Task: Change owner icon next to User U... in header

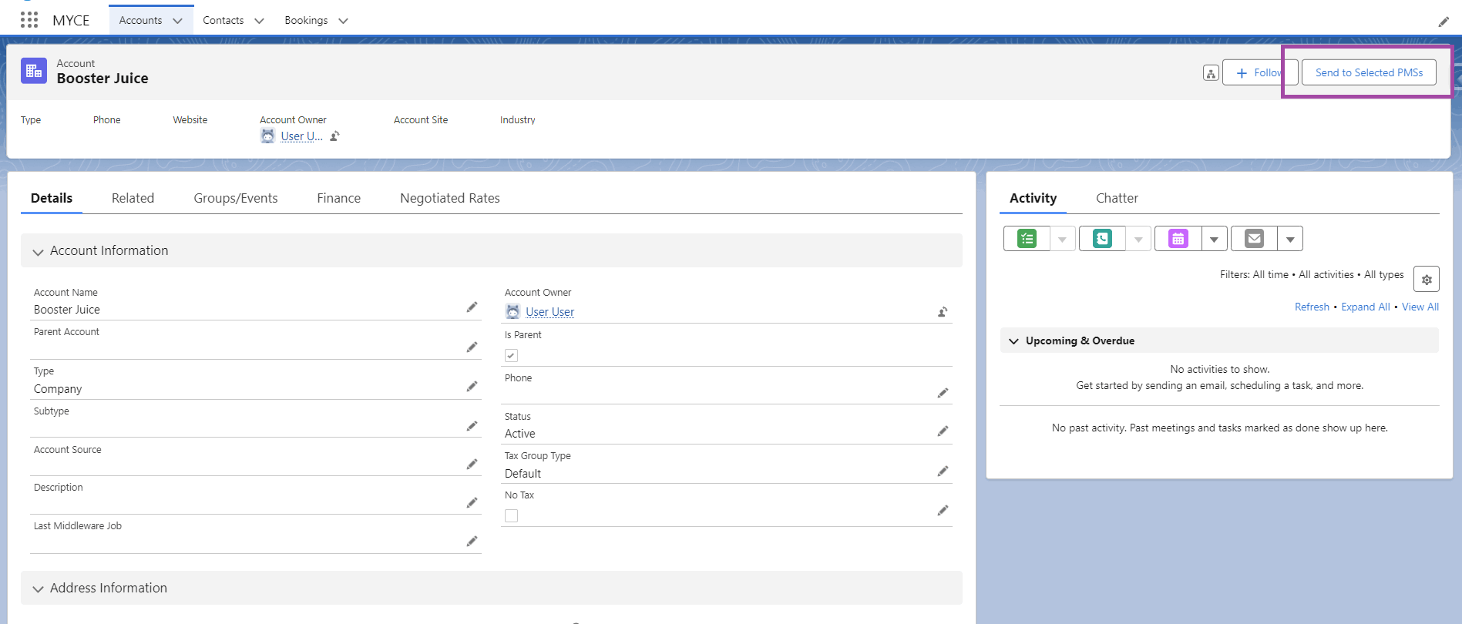Action: point(334,136)
